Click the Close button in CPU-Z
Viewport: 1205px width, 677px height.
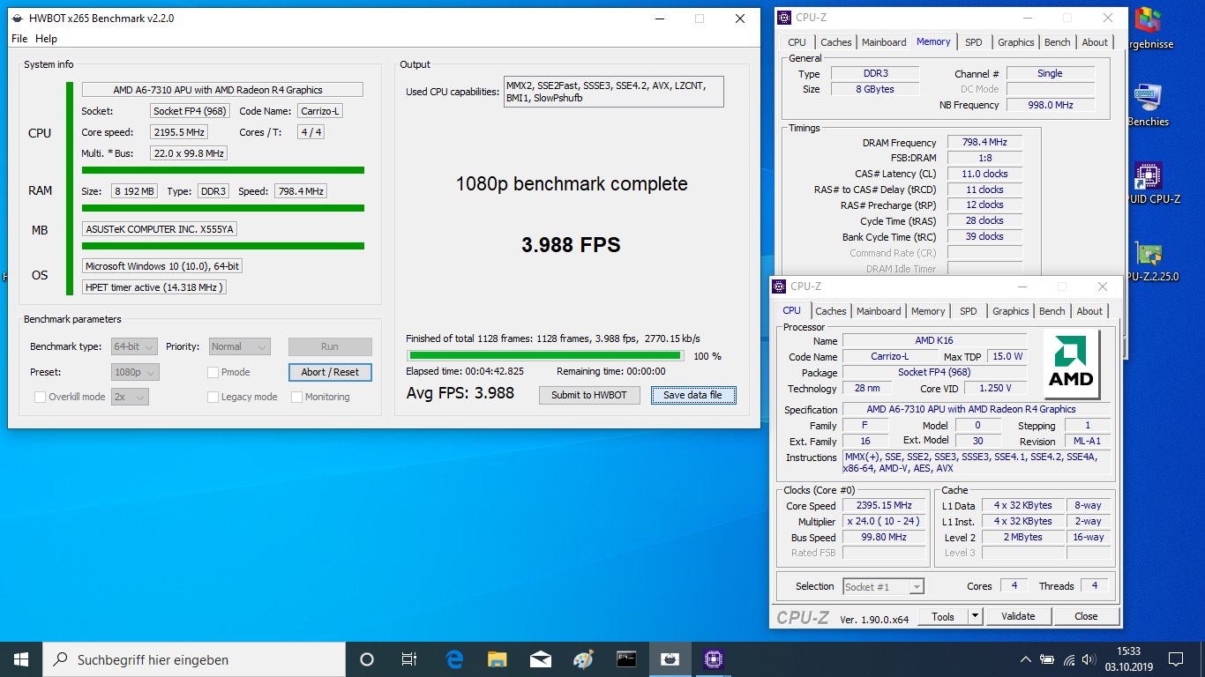point(1086,616)
